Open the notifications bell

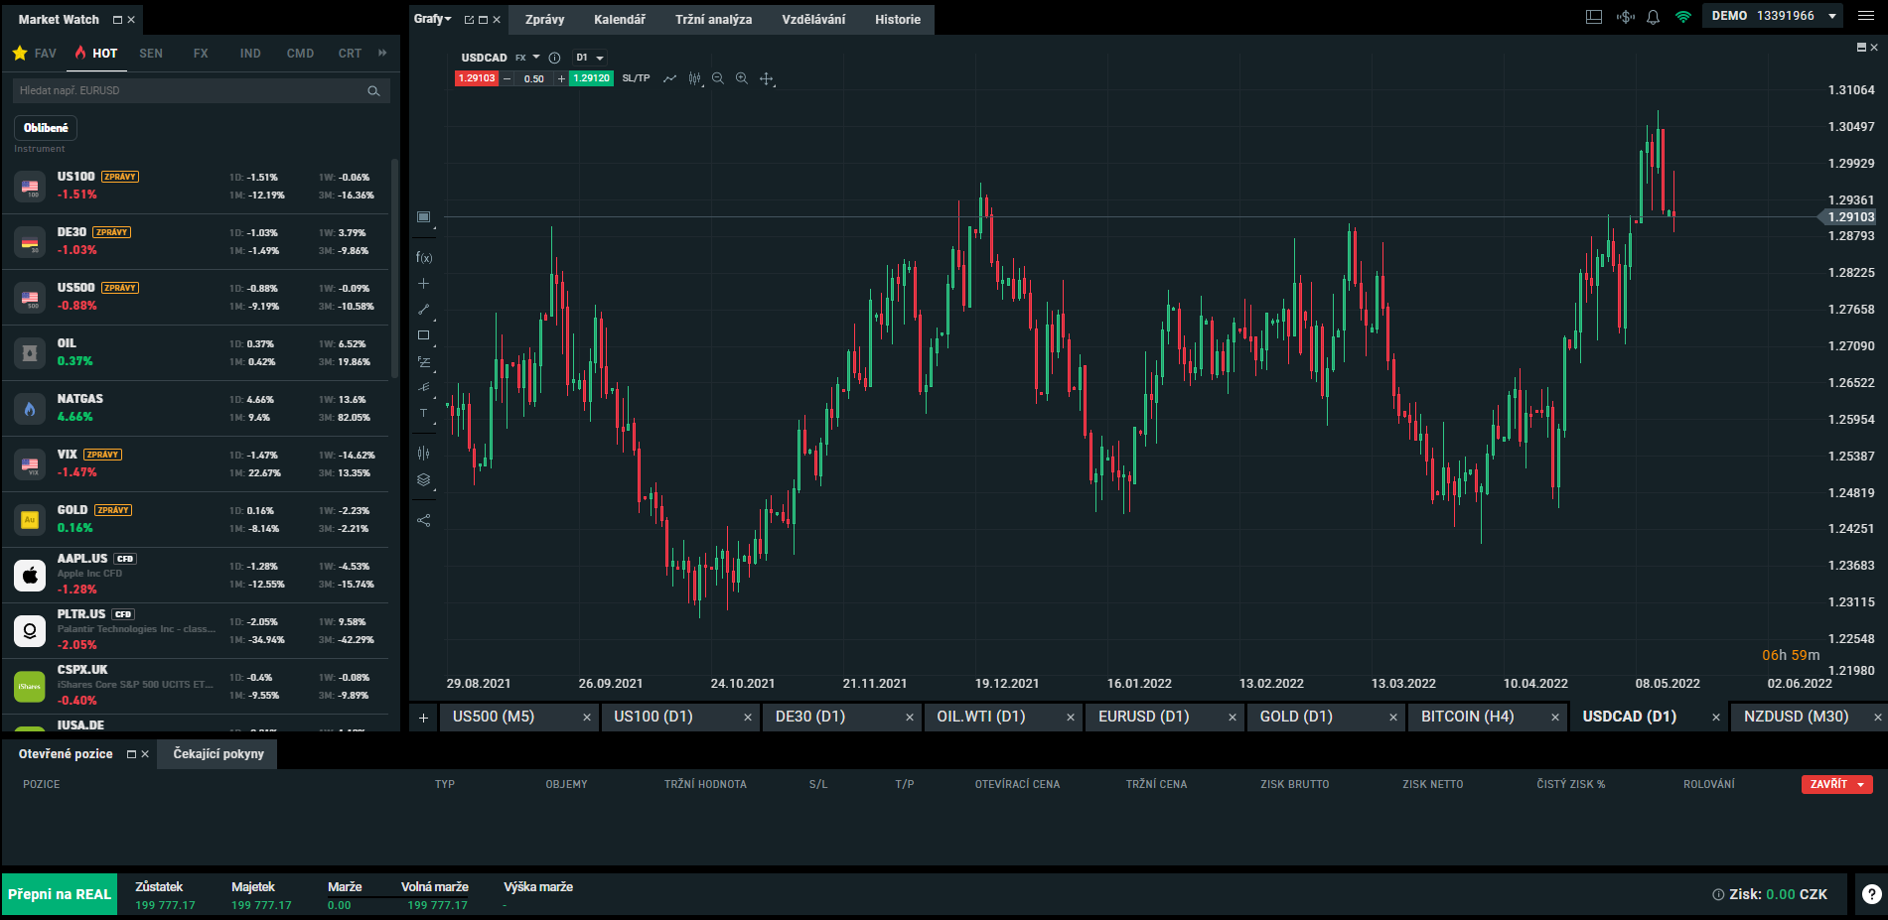point(1653,17)
